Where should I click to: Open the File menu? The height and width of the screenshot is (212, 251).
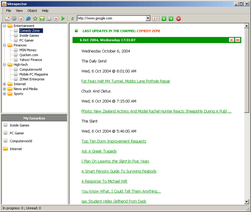tap(8, 11)
